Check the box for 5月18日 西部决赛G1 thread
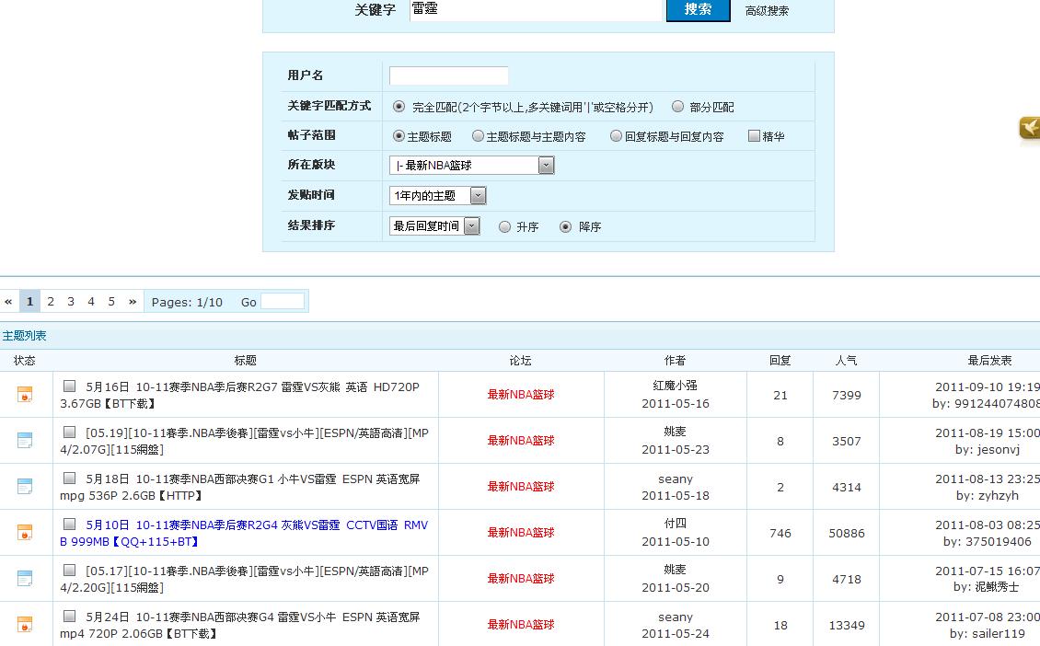This screenshot has width=1040, height=646. click(x=69, y=479)
